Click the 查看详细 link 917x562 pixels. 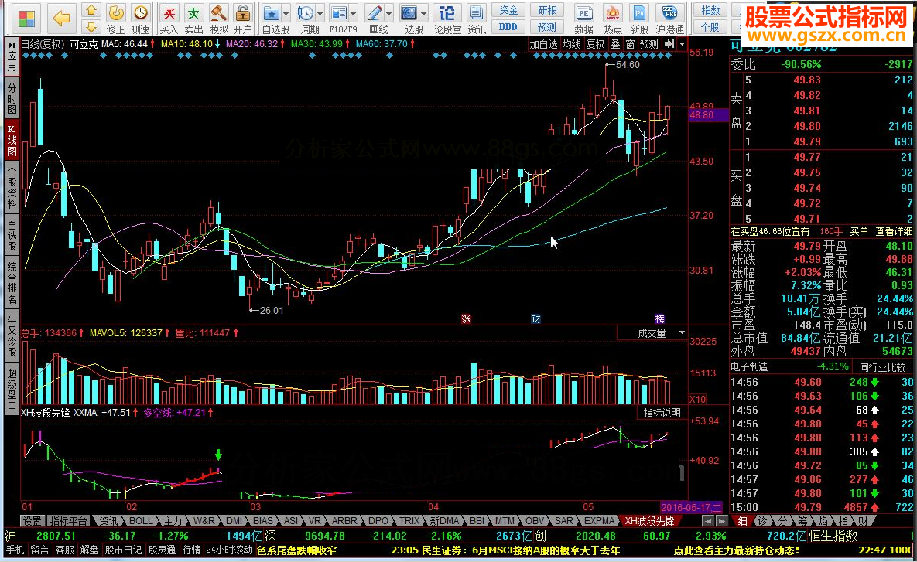[x=894, y=231]
